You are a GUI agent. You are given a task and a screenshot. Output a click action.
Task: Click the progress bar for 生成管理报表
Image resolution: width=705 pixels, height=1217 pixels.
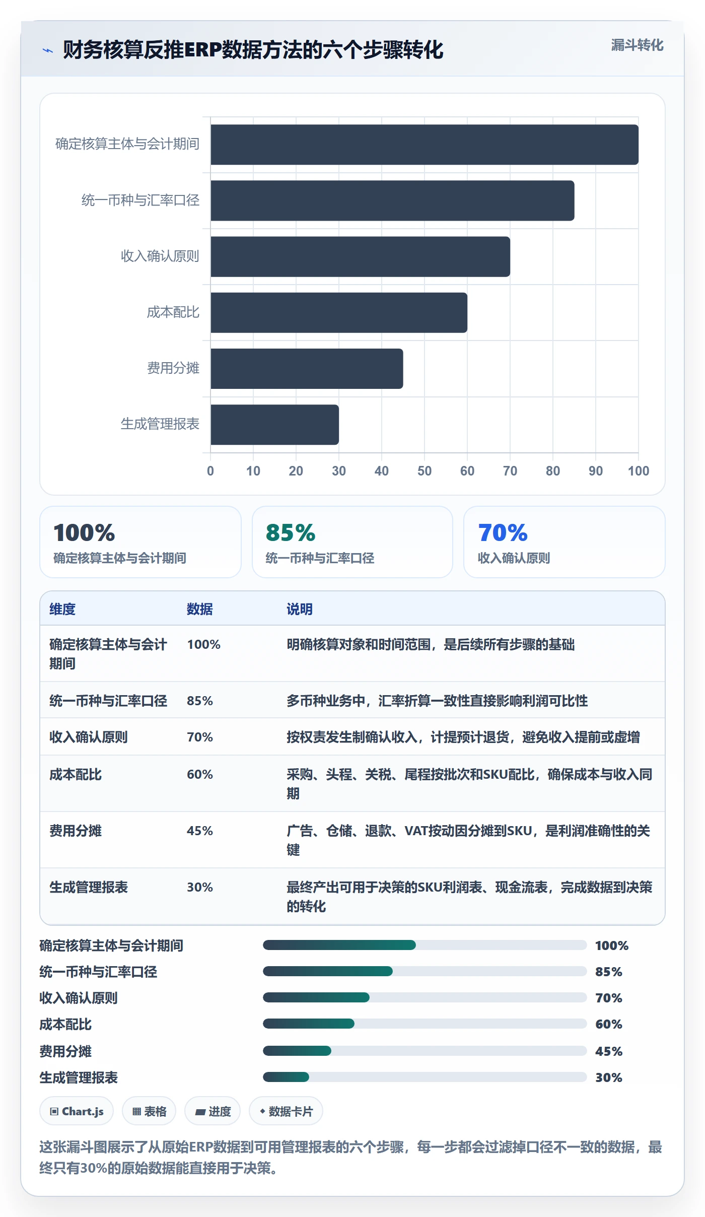pos(425,1077)
